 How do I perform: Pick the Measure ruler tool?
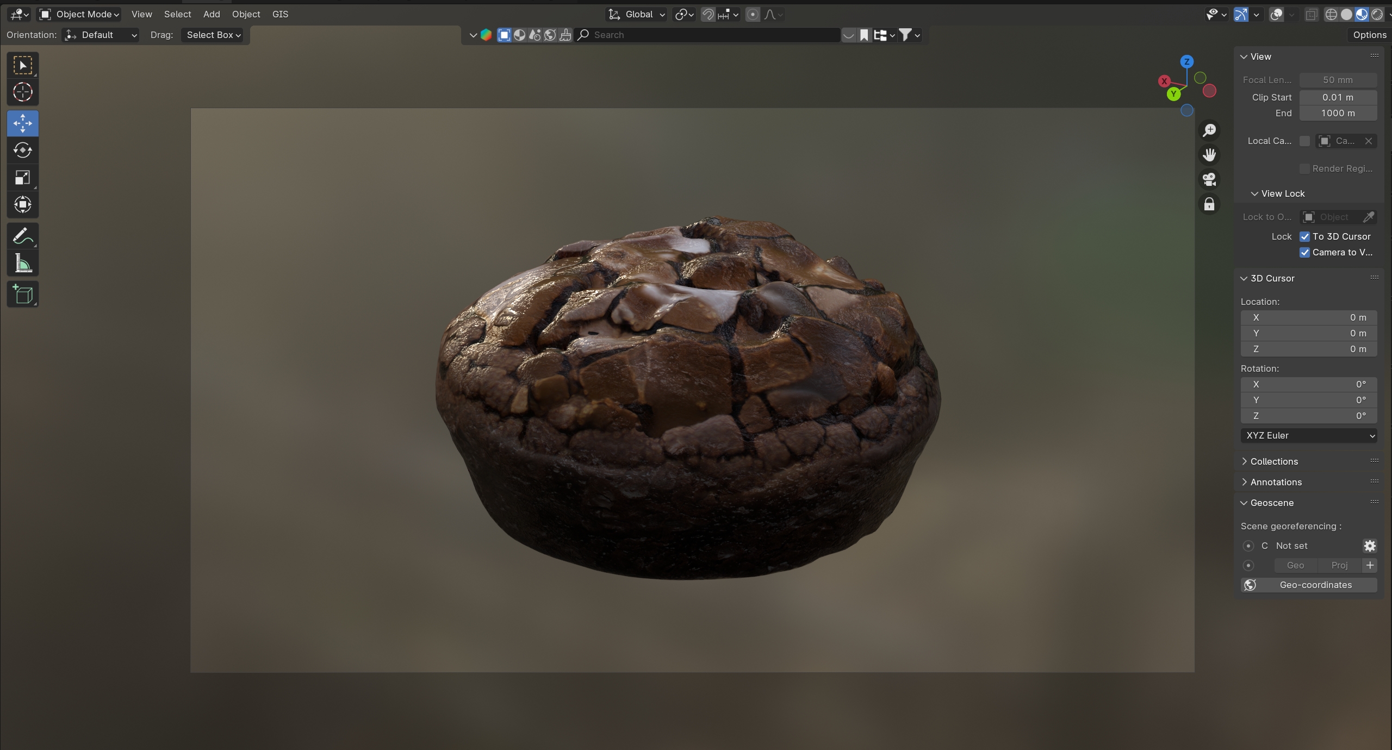click(22, 264)
